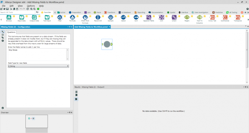Select the Browse tool icon
This screenshot has width=249, height=133.
pyautogui.click(x=9, y=17)
